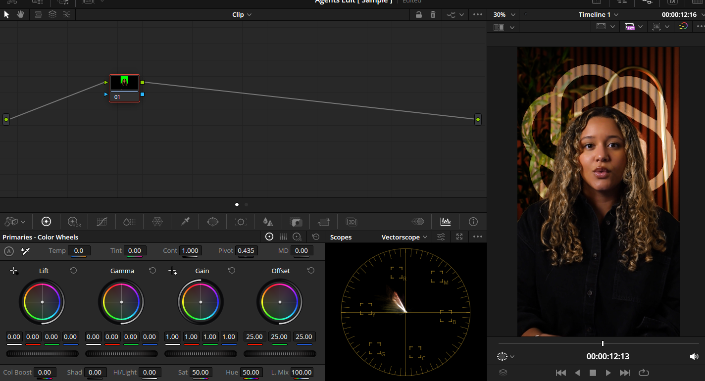The image size is (705, 381).
Task: Pick black point with Lift crosshair picker
Action: point(14,271)
